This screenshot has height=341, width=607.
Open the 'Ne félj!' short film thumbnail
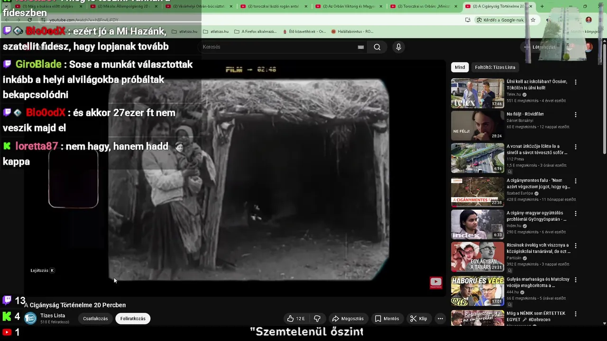tap(478, 126)
